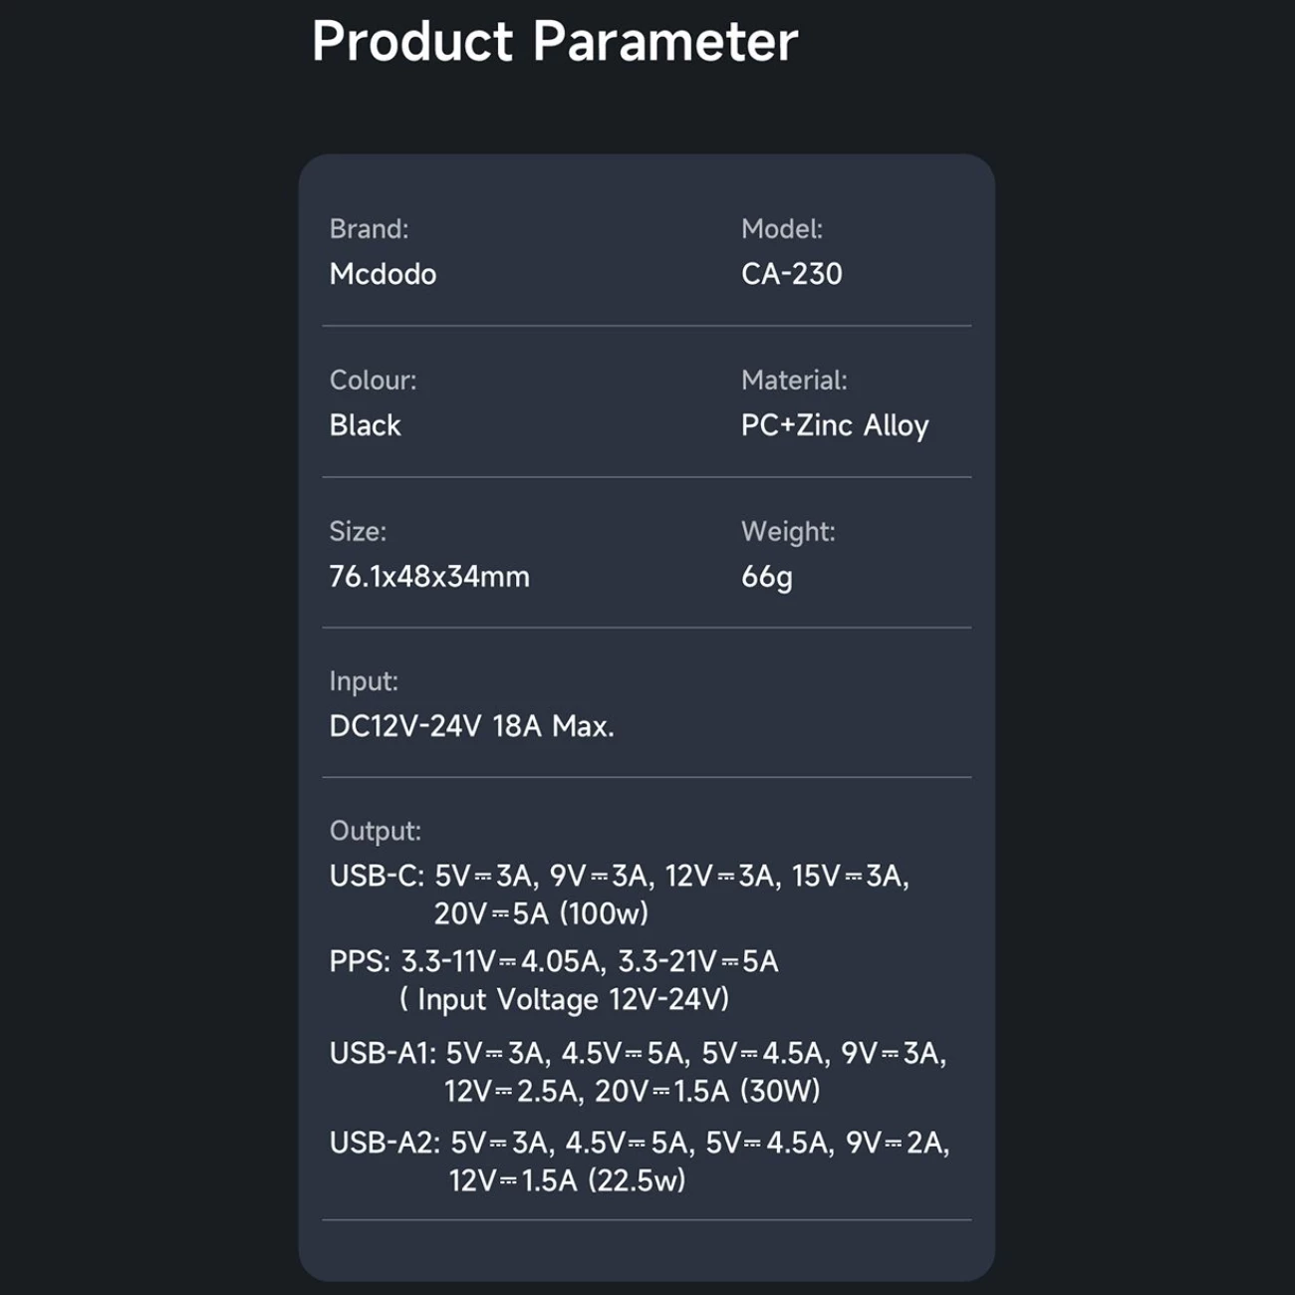The image size is (1295, 1295).
Task: Click the 20V 1.5A (30W) USB-A1 line
Action: (633, 1092)
